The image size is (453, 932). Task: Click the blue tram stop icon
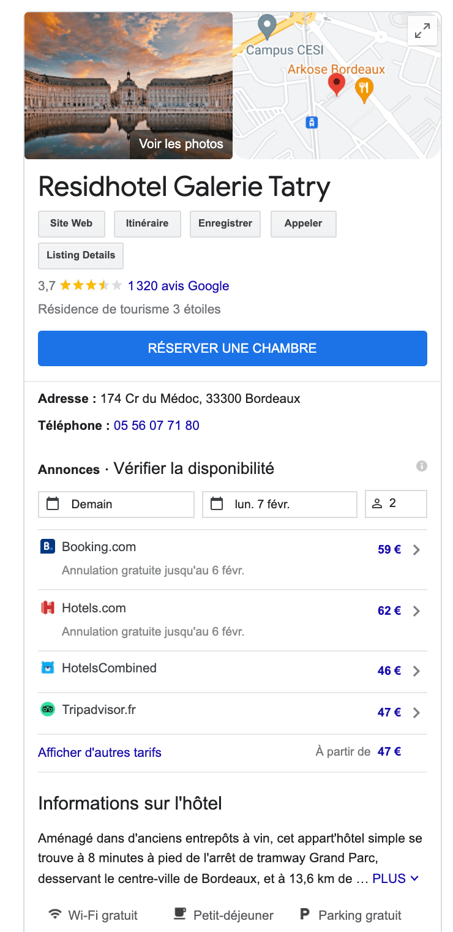312,122
